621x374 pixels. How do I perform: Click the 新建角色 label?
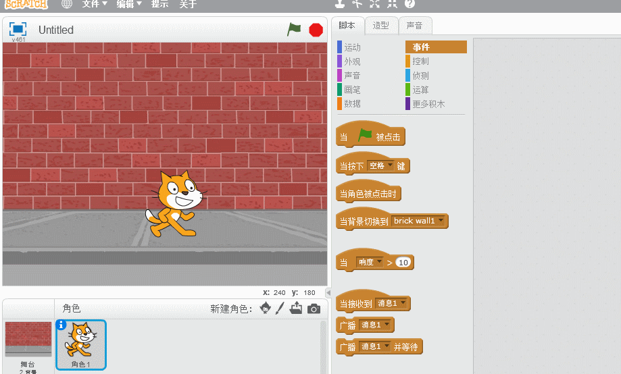[231, 309]
